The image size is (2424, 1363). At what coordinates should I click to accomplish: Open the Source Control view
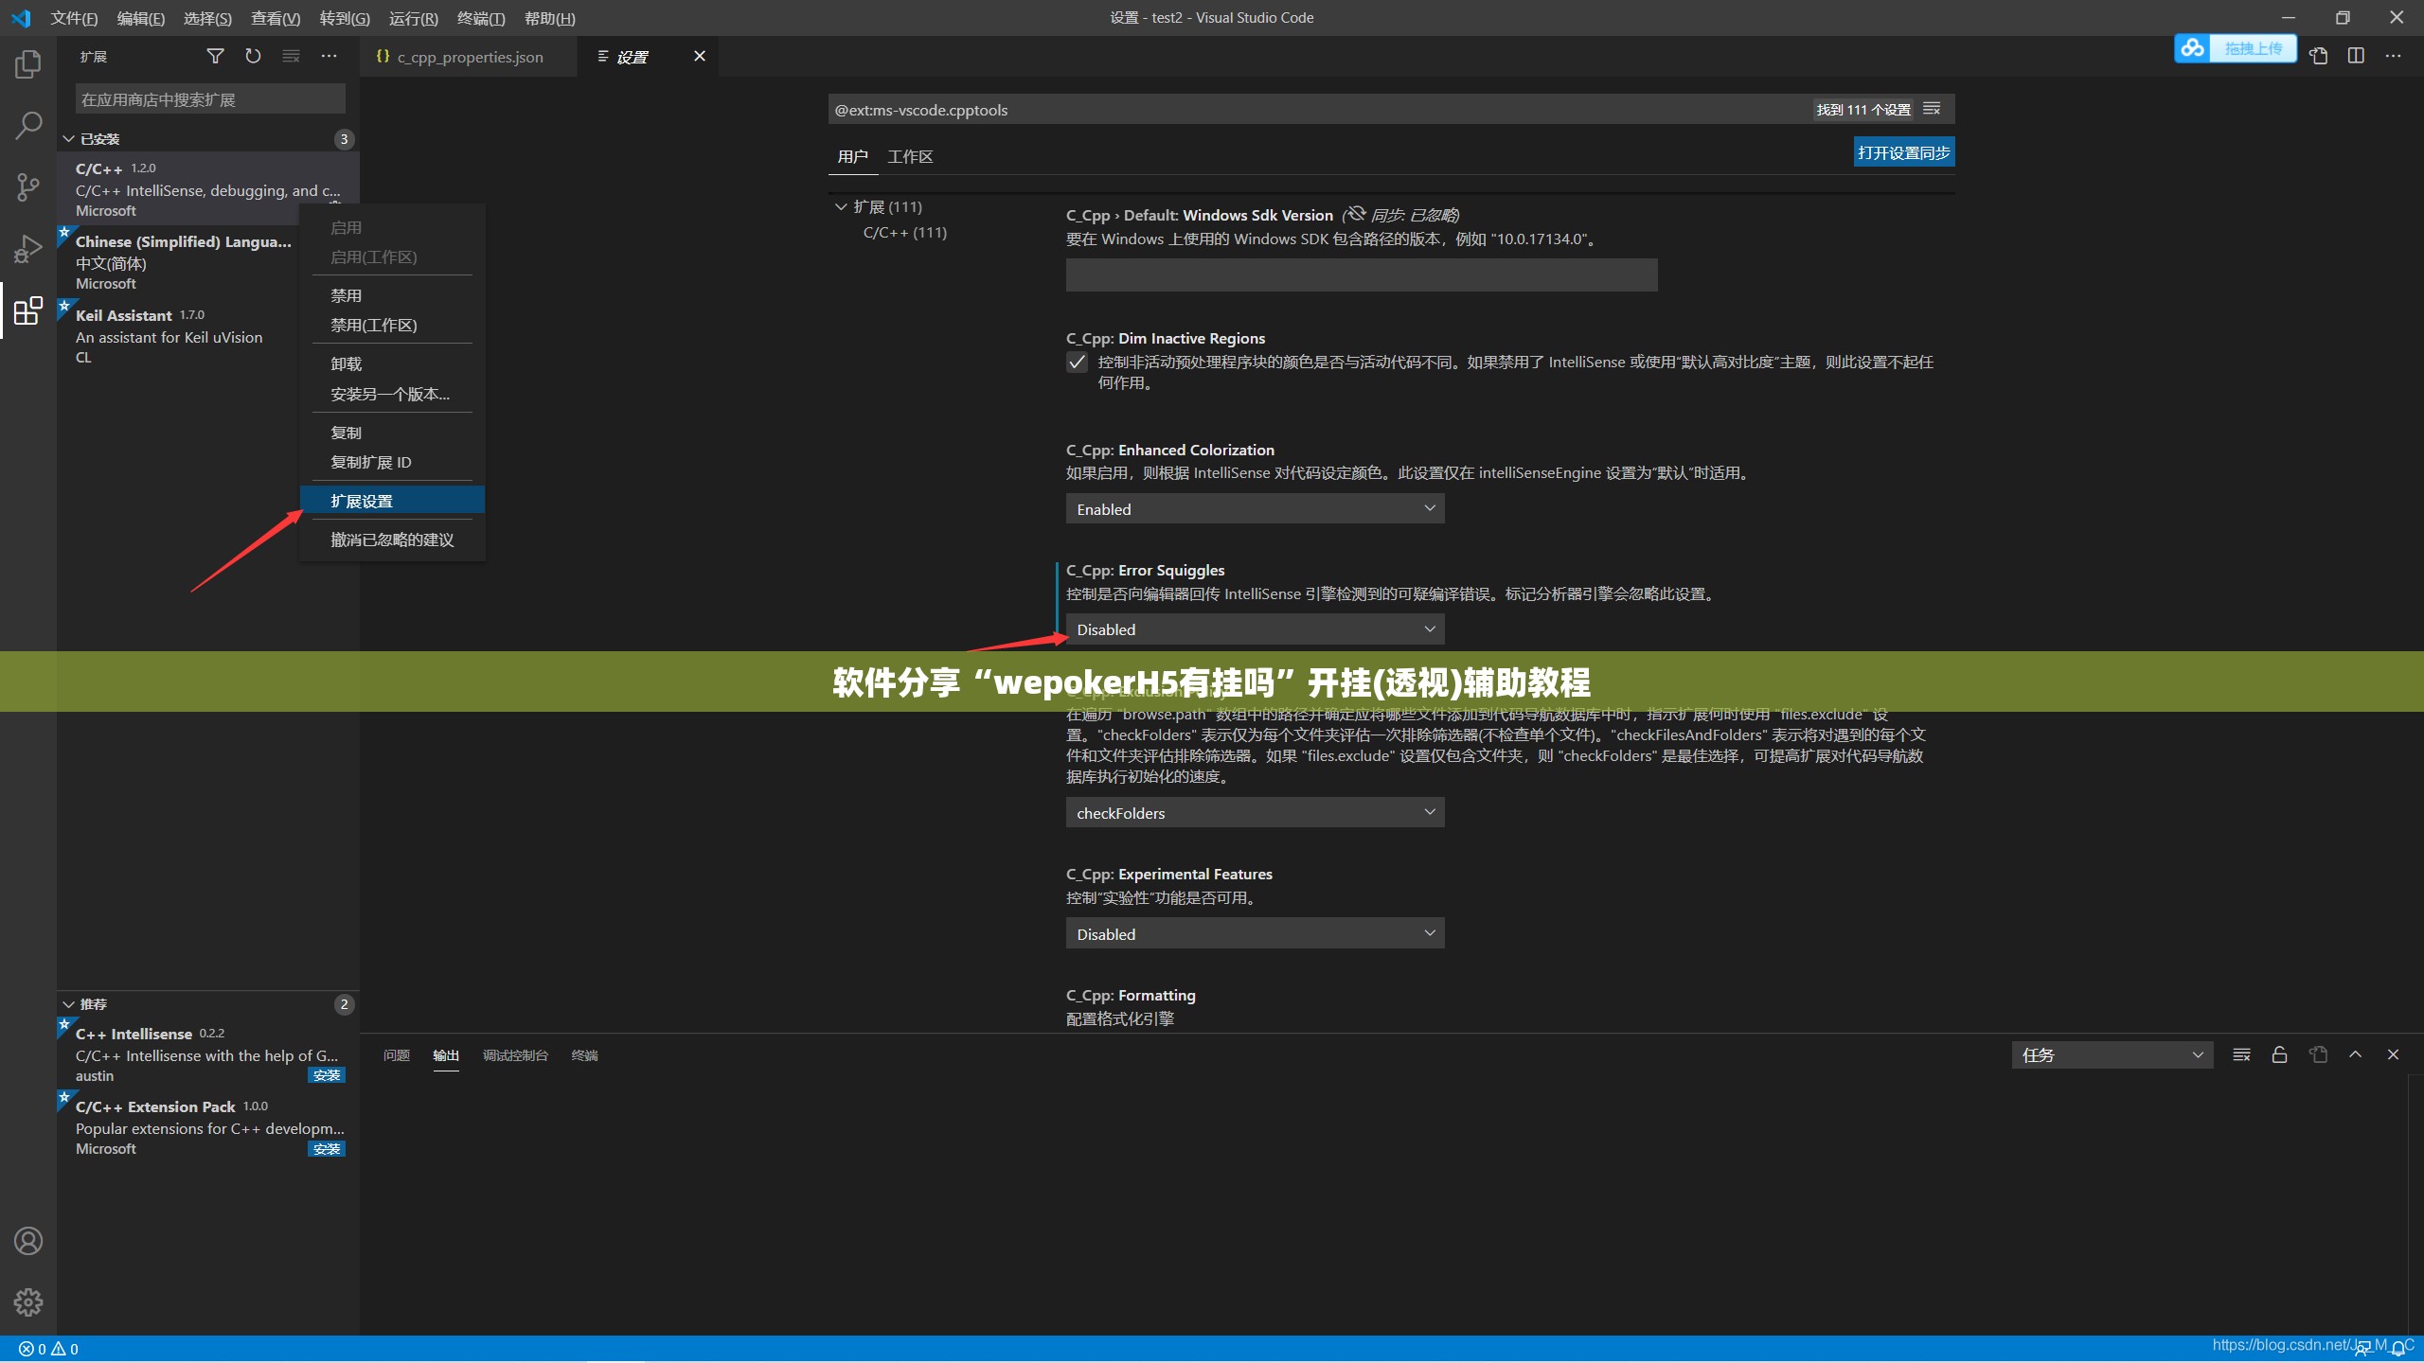(28, 186)
